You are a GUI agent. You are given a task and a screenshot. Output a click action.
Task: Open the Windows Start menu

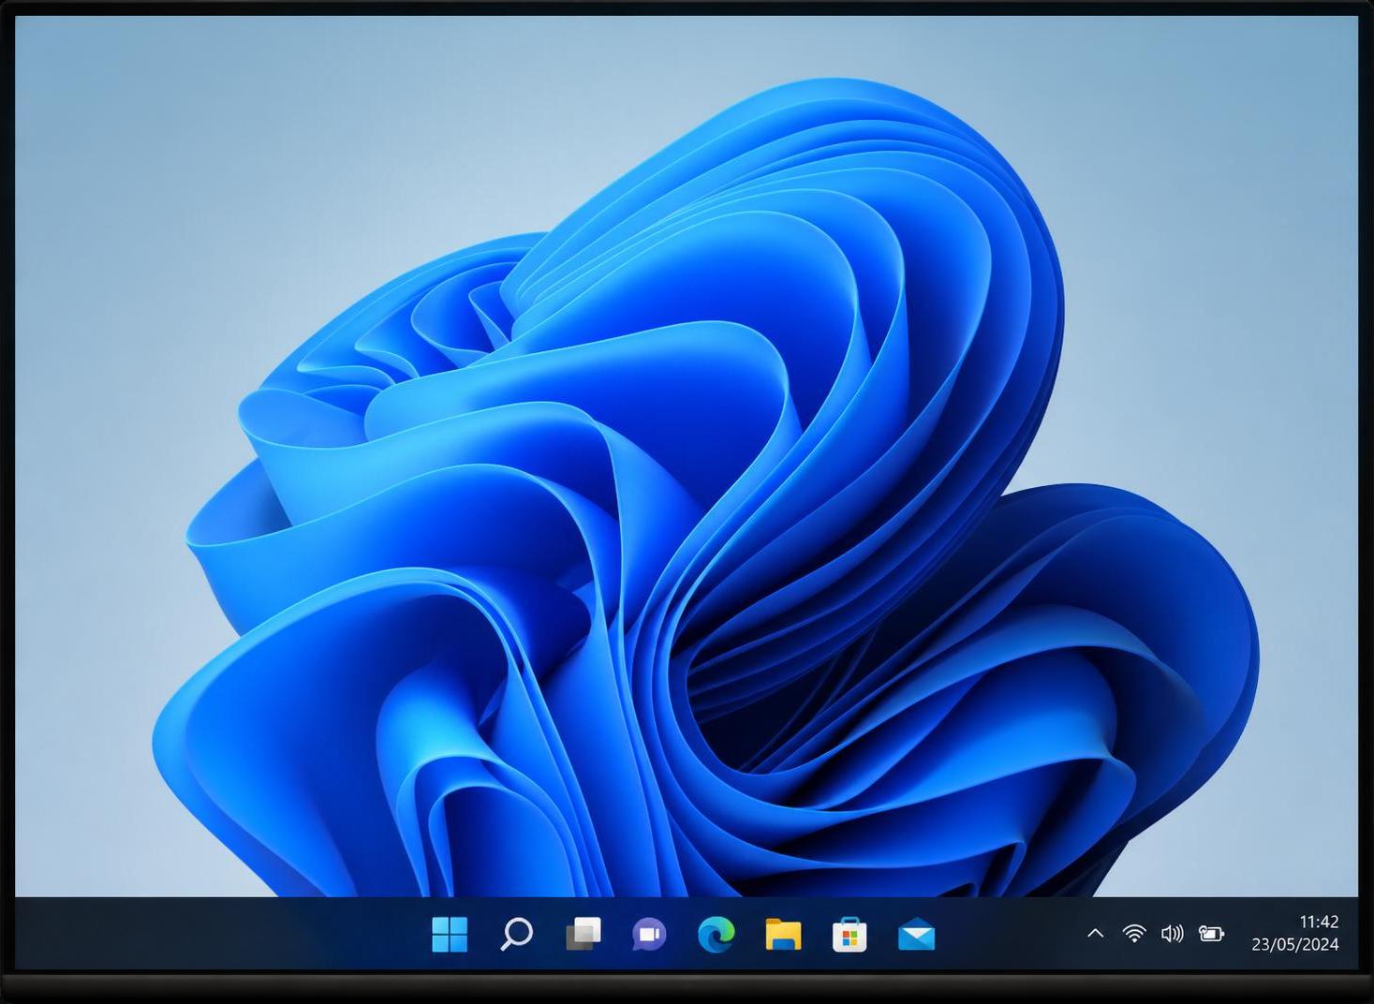pyautogui.click(x=450, y=934)
